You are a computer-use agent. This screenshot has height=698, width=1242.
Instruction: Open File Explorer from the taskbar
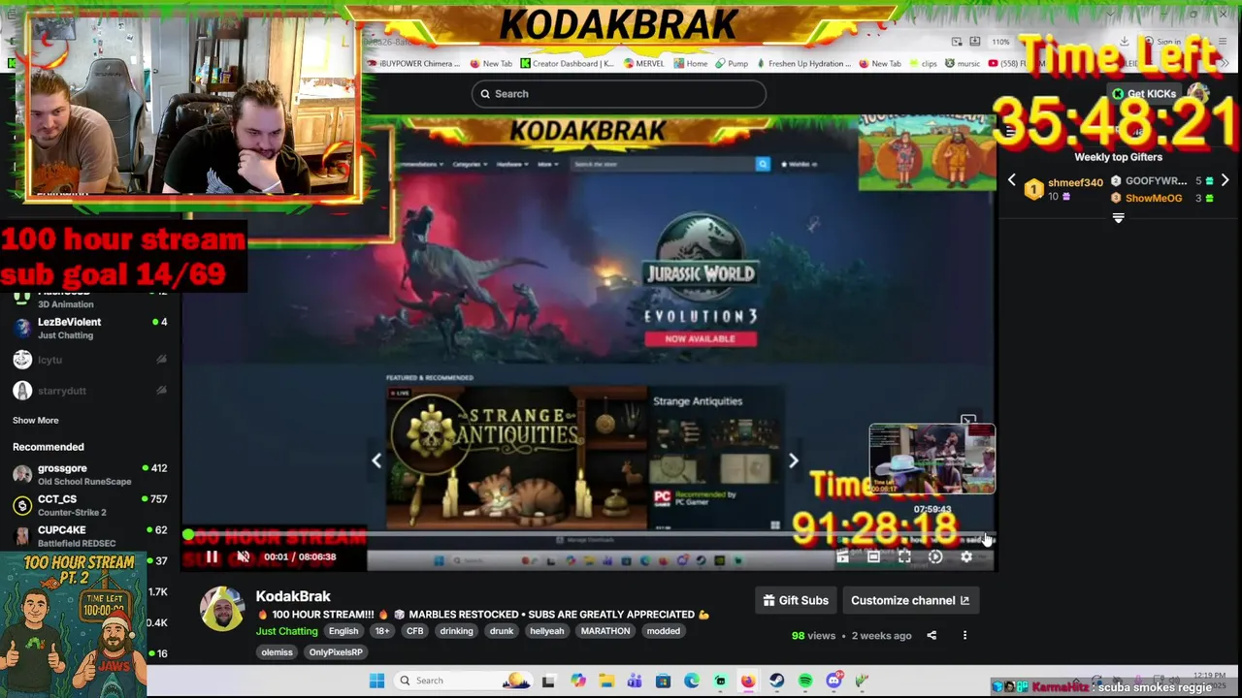pos(606,681)
